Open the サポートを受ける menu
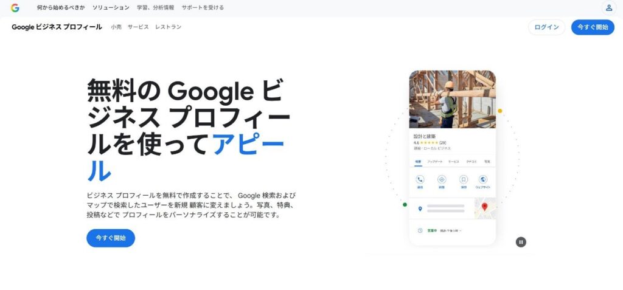Image resolution: width=623 pixels, height=290 pixels. [x=203, y=8]
